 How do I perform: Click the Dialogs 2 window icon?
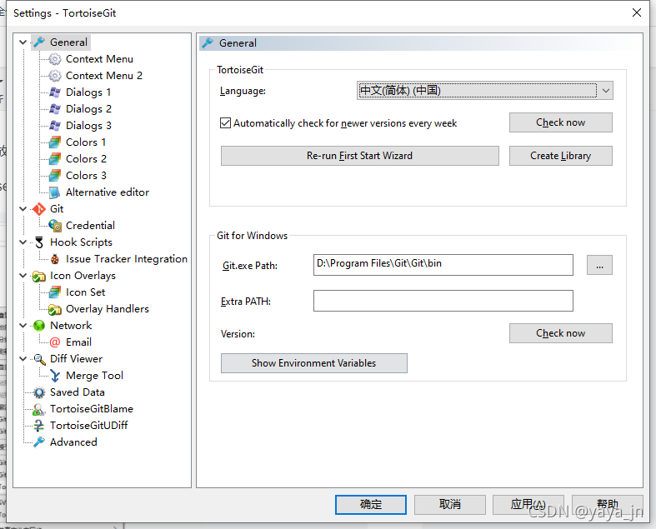pos(55,109)
